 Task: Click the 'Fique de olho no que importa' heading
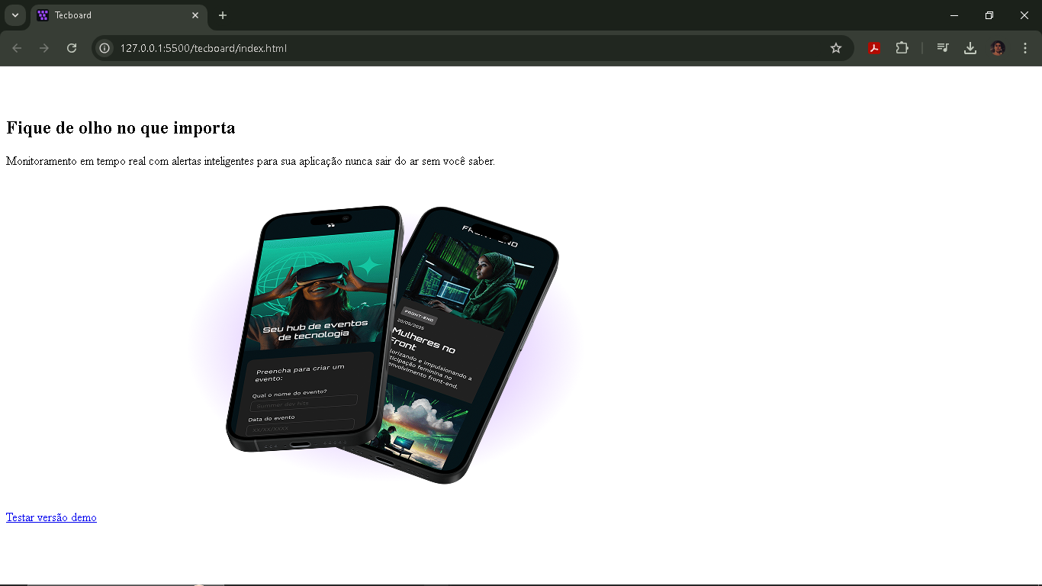click(x=121, y=127)
